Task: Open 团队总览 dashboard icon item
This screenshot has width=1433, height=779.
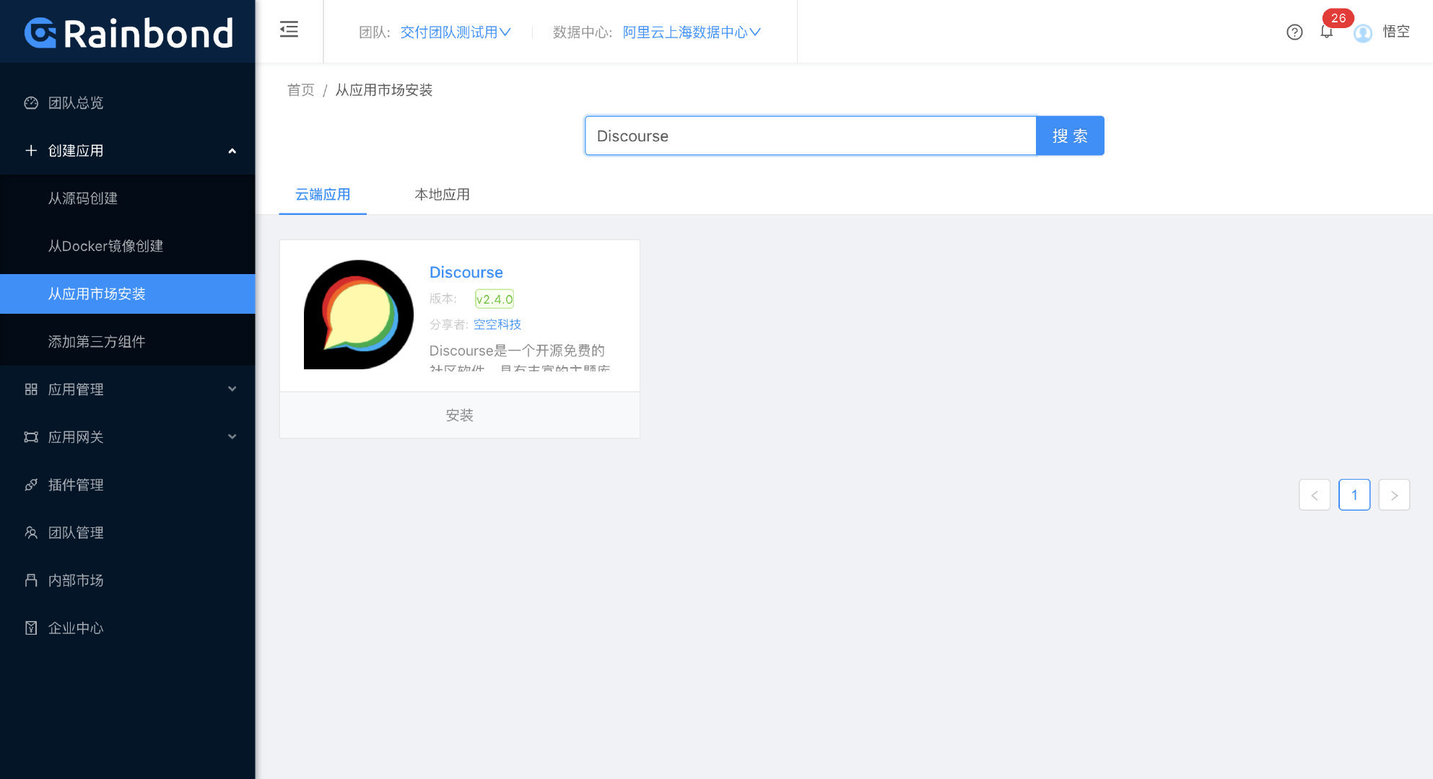Action: coord(75,103)
